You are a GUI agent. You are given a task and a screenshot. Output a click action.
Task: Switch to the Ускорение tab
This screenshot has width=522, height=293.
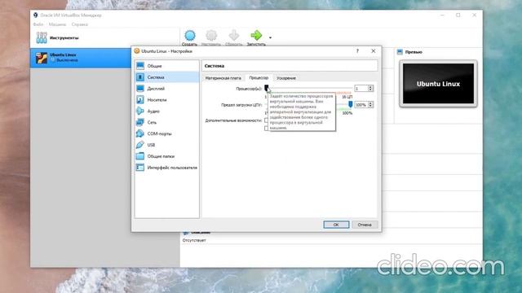point(286,78)
